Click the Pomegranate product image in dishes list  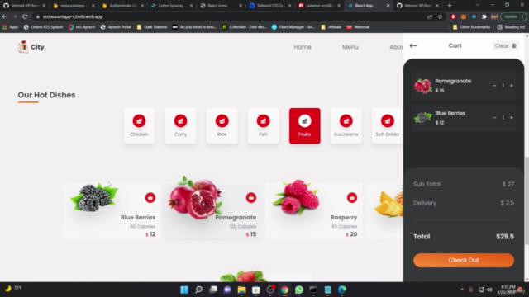tap(195, 198)
